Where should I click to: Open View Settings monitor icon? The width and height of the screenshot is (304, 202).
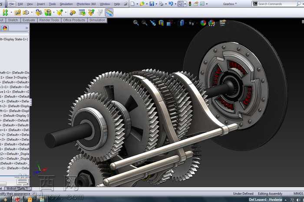click(x=223, y=23)
